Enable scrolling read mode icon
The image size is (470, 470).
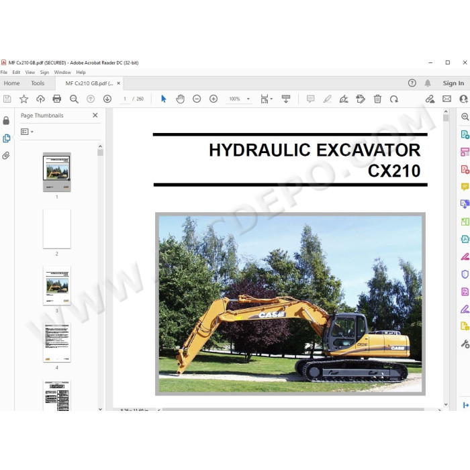pyautogui.click(x=286, y=99)
